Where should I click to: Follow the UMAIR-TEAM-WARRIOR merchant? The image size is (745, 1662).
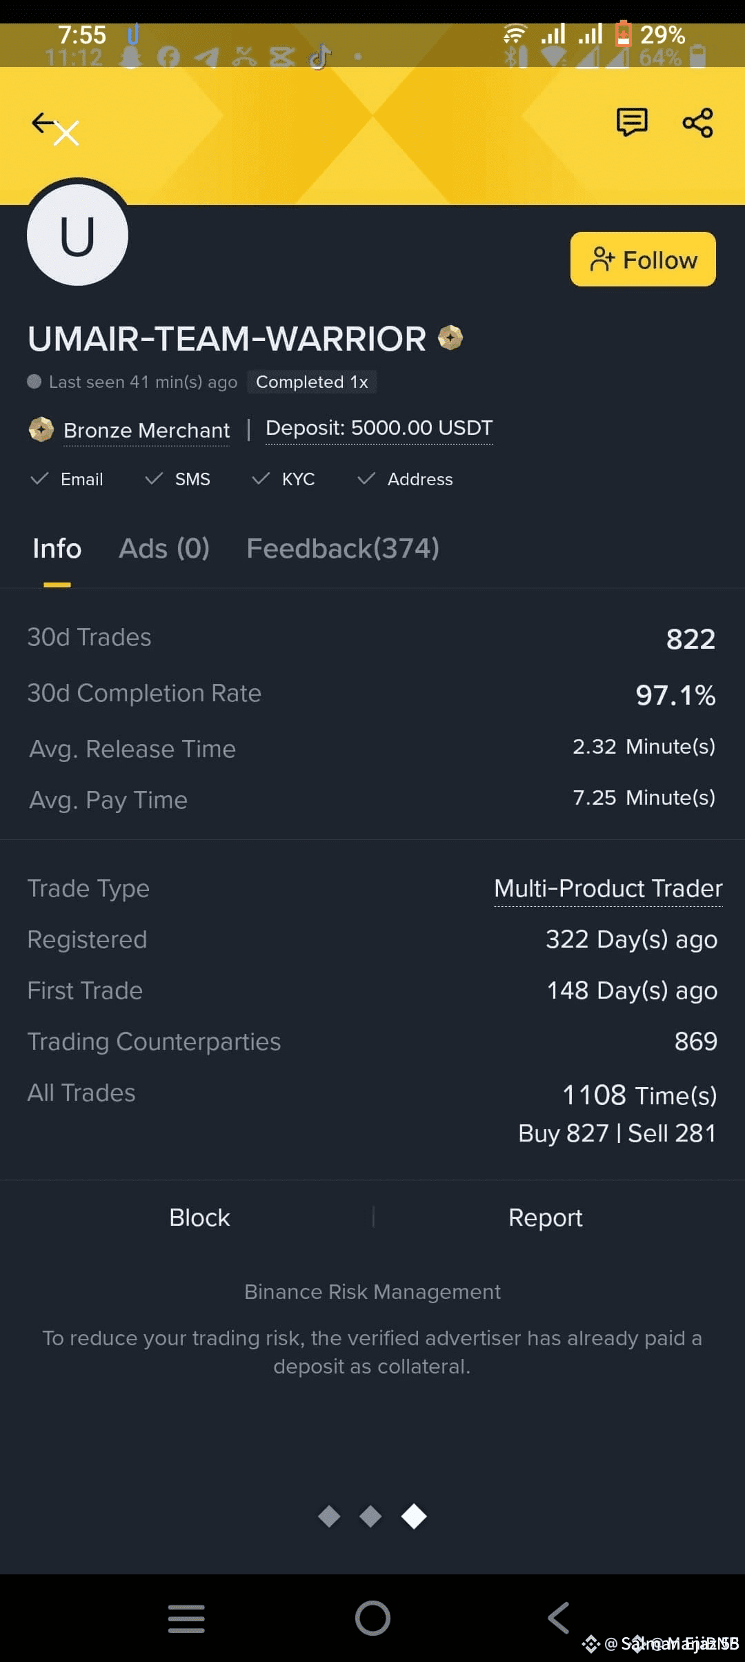(643, 260)
